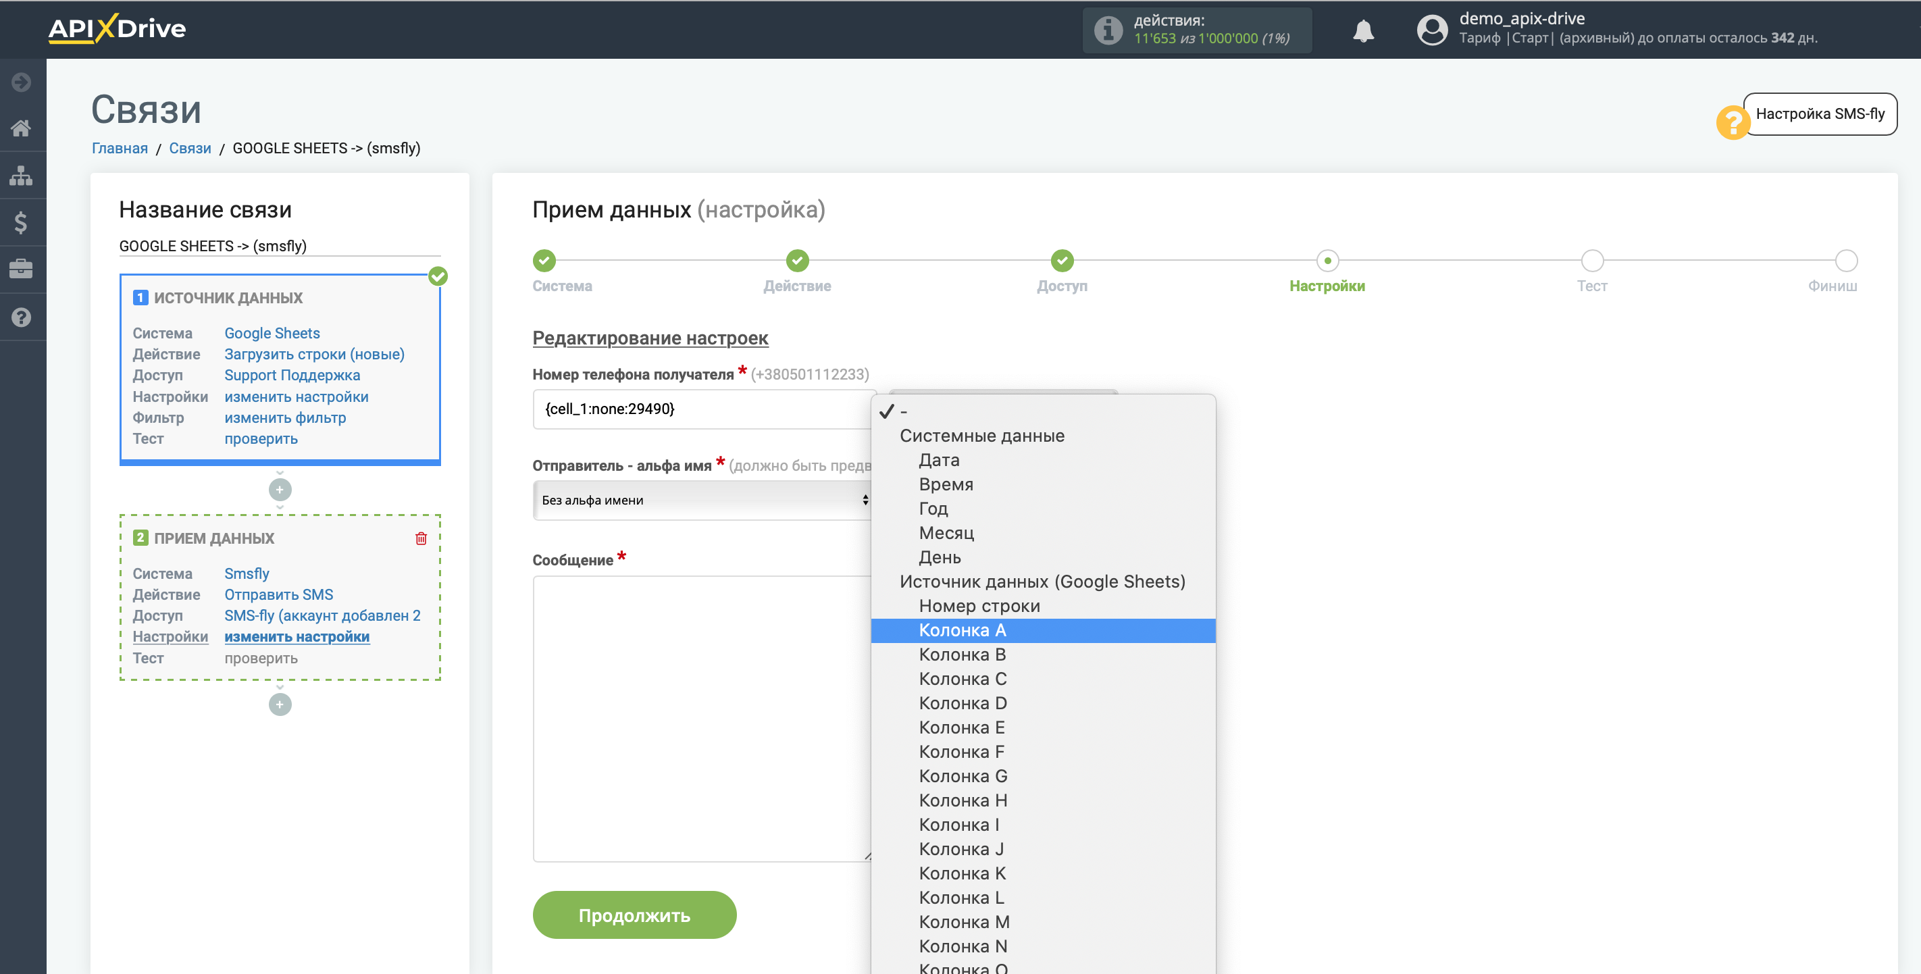Open the notifications bell

click(1363, 30)
